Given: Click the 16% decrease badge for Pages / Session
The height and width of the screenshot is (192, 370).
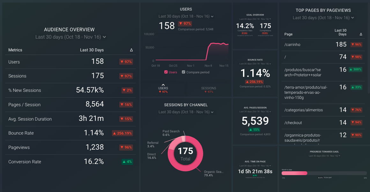Looking at the screenshot, I should 126,105.
